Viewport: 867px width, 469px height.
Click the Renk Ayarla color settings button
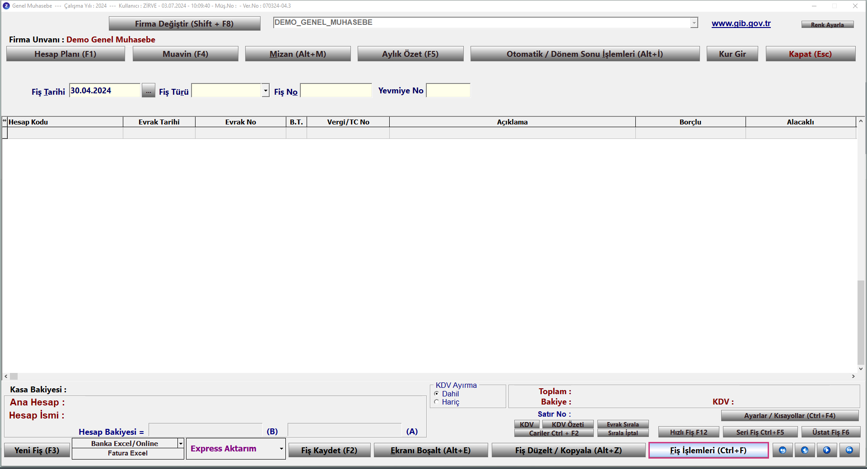pos(827,25)
